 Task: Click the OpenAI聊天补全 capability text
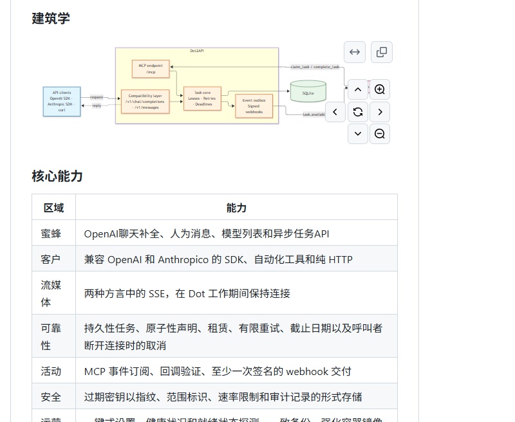207,234
